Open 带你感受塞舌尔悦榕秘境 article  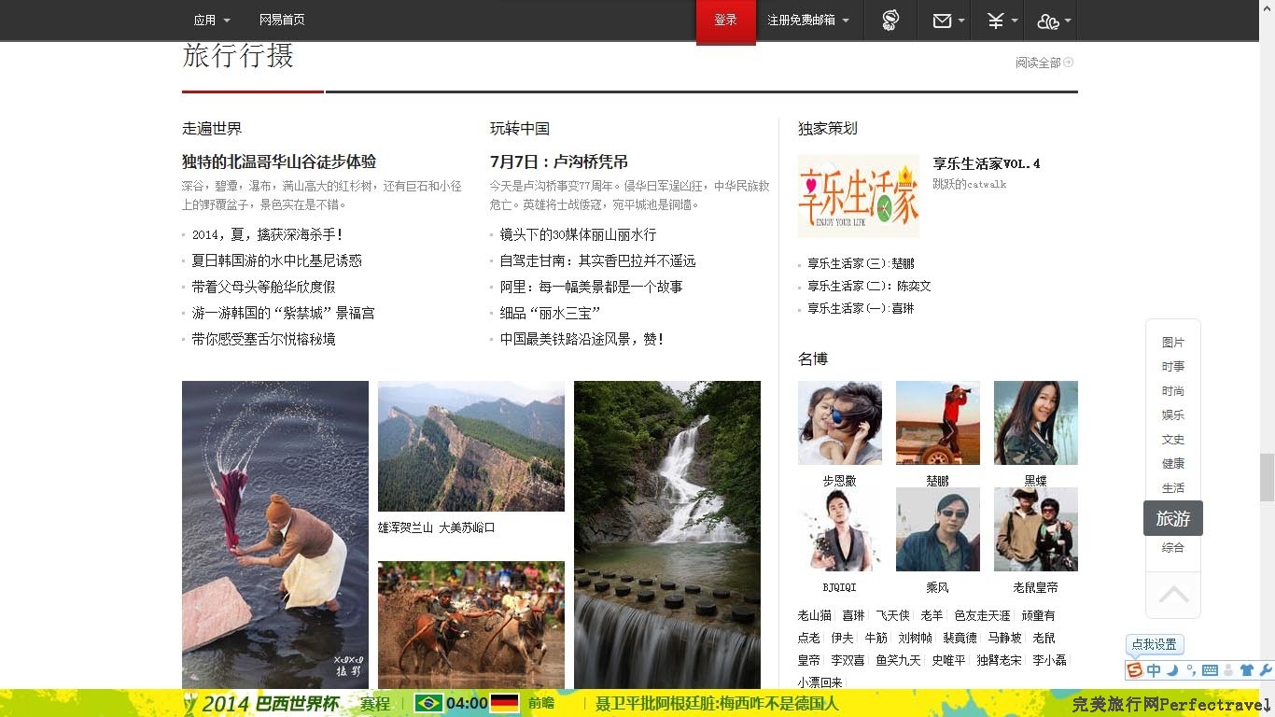coord(263,339)
